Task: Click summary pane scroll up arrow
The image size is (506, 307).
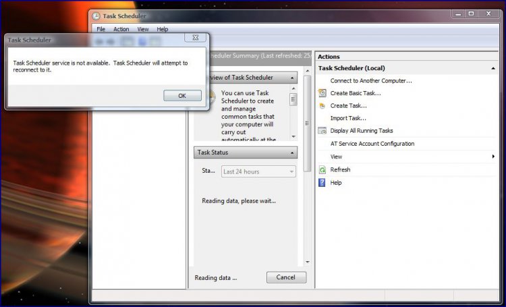Action: pos(308,71)
